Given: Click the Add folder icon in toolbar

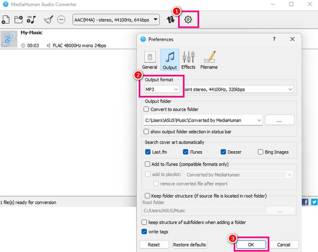Looking at the screenshot, I should (18, 20).
